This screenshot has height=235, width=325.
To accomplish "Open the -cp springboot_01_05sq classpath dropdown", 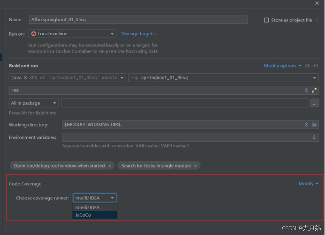I will [223, 78].
